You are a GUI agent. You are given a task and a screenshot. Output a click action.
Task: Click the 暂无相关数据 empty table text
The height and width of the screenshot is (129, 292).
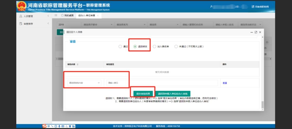tap(162, 72)
